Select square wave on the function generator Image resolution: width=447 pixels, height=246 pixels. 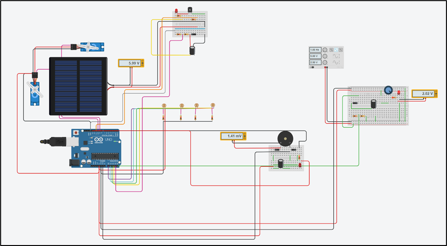pos(331,50)
